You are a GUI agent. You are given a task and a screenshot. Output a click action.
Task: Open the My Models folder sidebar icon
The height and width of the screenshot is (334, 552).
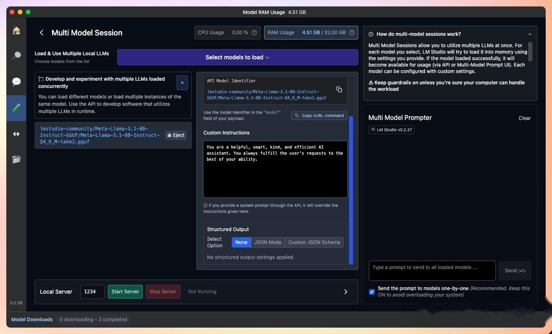tap(16, 160)
